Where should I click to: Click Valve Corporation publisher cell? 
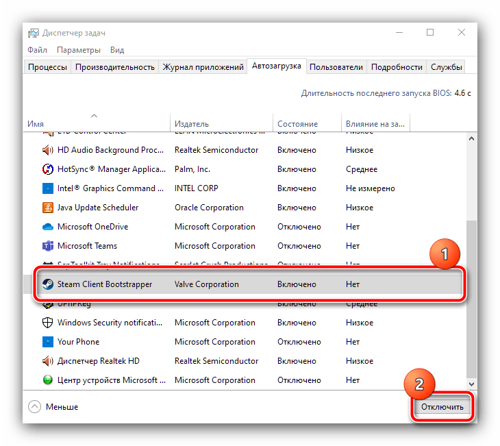(x=206, y=284)
